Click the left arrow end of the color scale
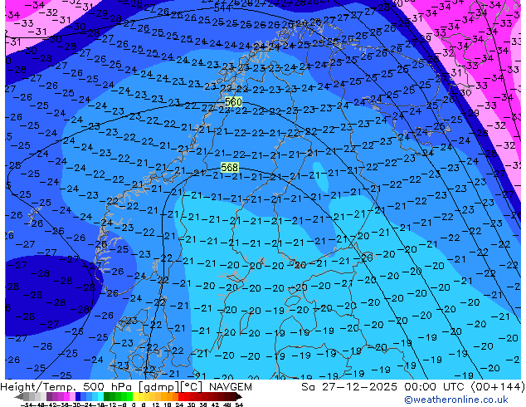 pyautogui.click(x=18, y=397)
